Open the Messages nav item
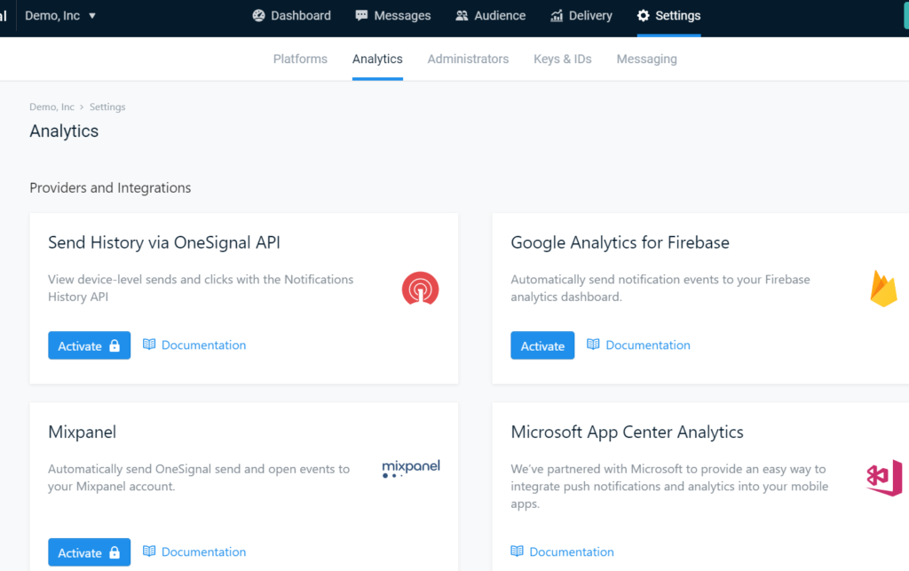 [393, 16]
